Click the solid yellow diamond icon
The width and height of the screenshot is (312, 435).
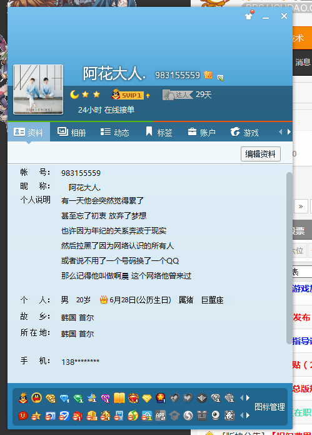click(x=147, y=398)
